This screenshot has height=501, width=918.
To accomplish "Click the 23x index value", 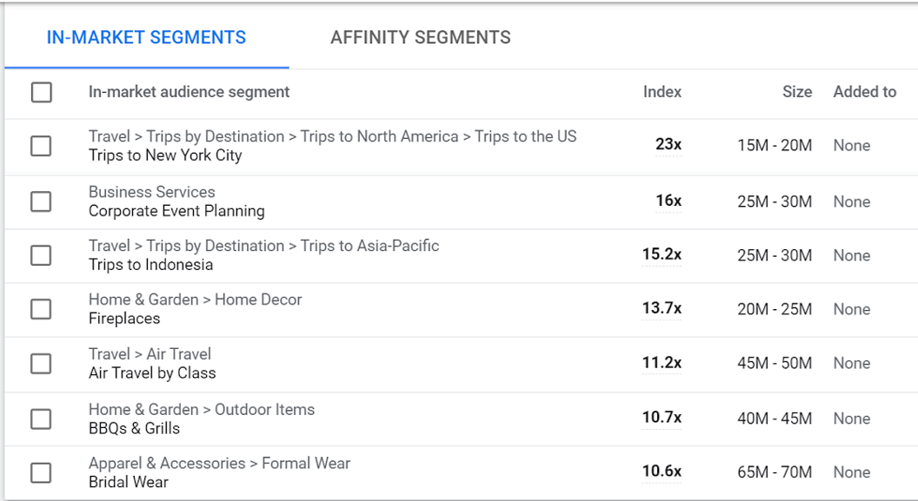I will pyautogui.click(x=668, y=145).
